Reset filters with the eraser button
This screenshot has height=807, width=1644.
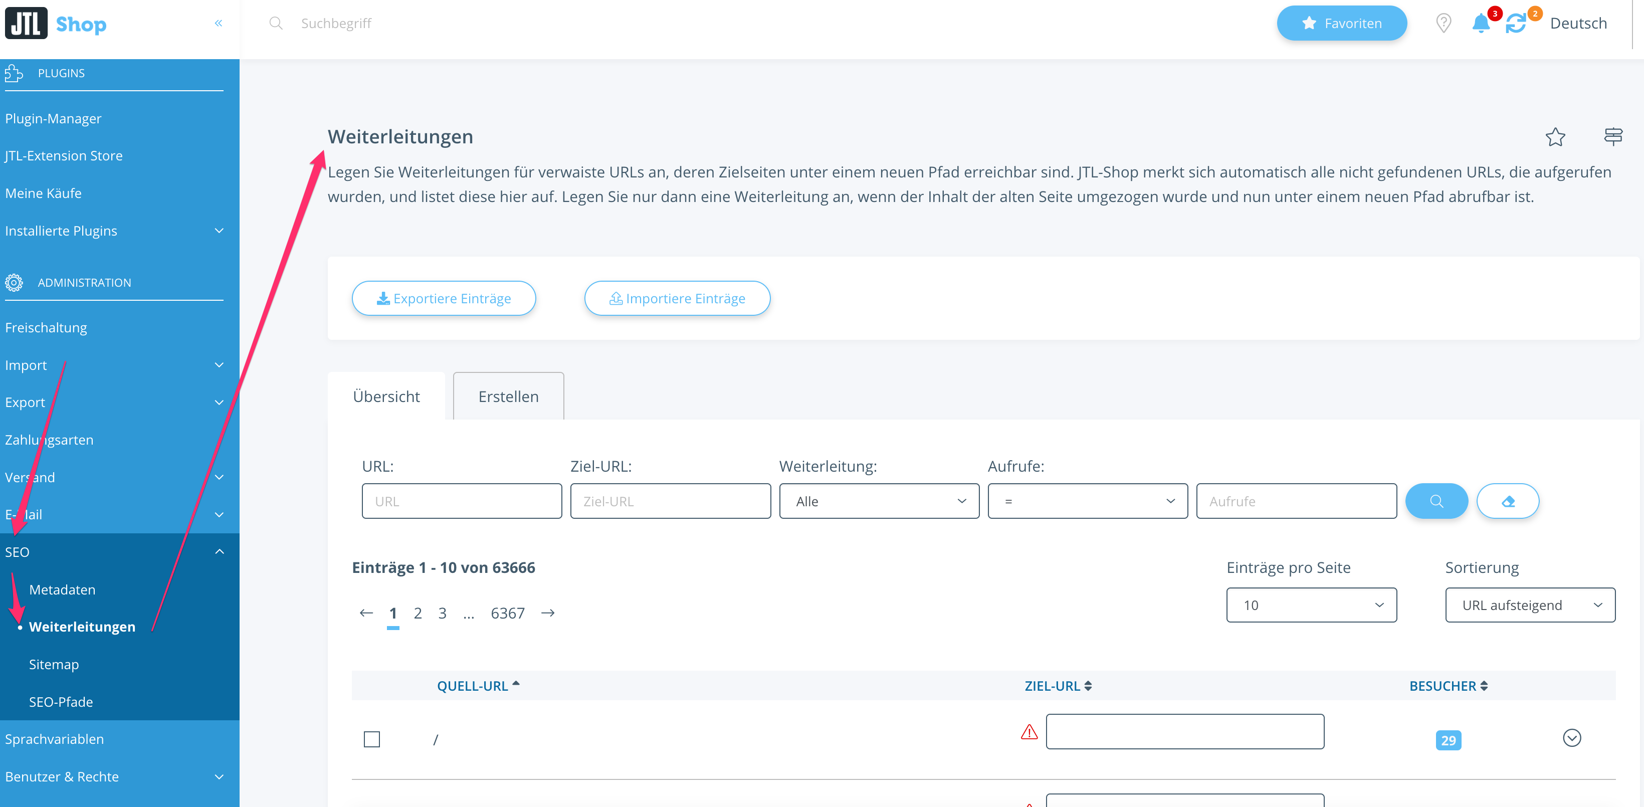pyautogui.click(x=1508, y=501)
